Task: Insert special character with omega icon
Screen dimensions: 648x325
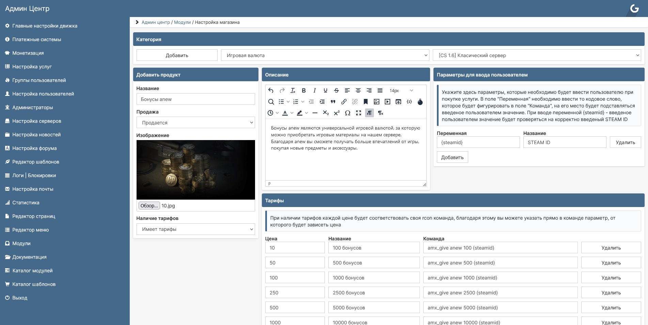Action: tap(348, 113)
